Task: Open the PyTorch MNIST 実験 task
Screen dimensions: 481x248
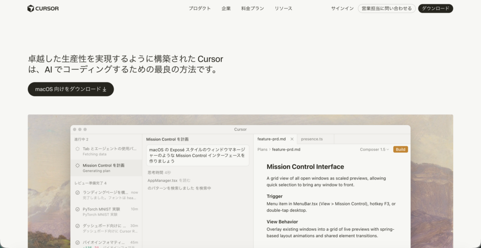Action: point(106,211)
